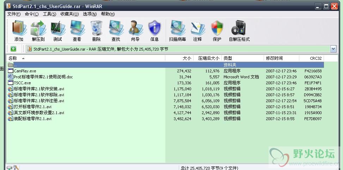Image resolution: width=343 pixels, height=170 pixels.
Task: Select the file name 标准零件库2.1软件注册.avi
Action: click(x=39, y=101)
